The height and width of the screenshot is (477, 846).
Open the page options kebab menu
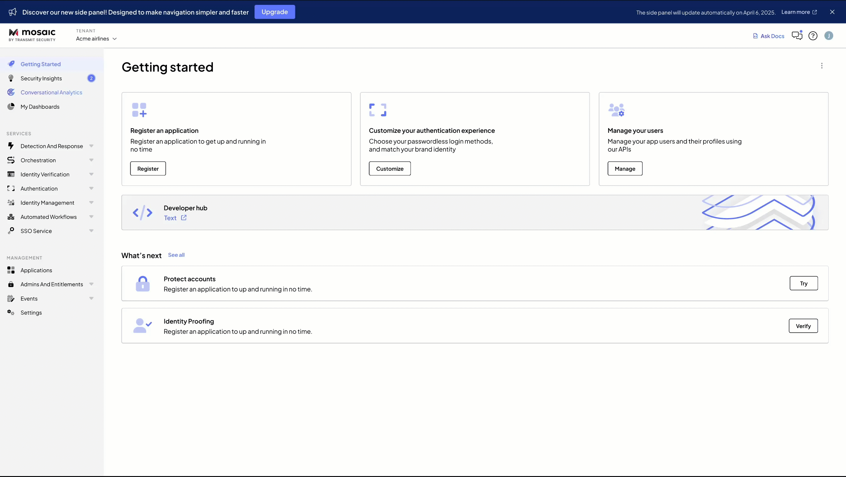[822, 66]
